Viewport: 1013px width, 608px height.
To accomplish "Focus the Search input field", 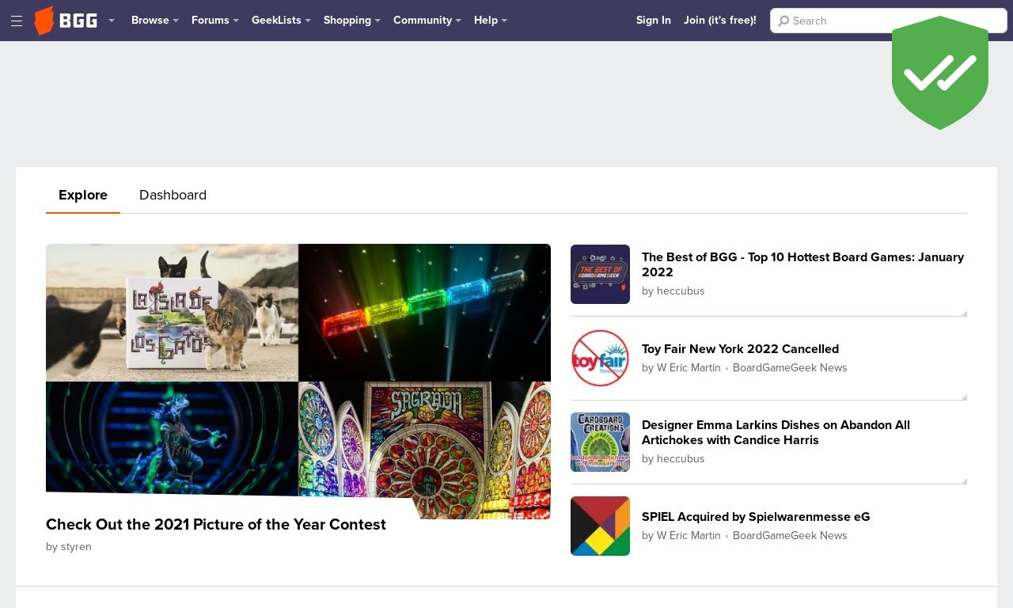I will click(x=889, y=21).
